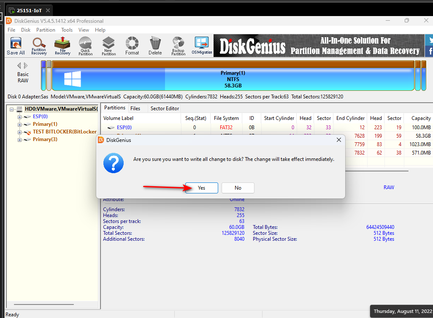
Task: Select ESP(0) in the disk tree
Action: pyautogui.click(x=41, y=116)
